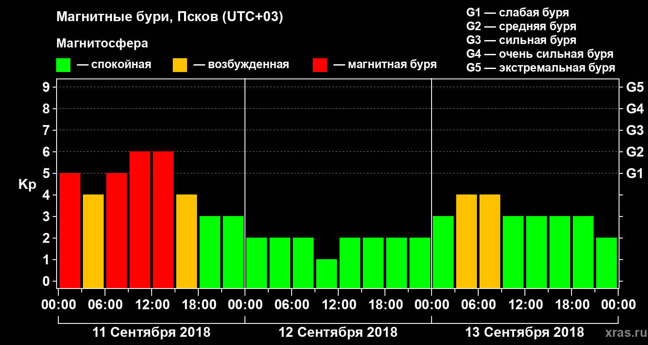
Task: Click the red 'магнитная буря' legend swatch
Action: click(x=320, y=65)
